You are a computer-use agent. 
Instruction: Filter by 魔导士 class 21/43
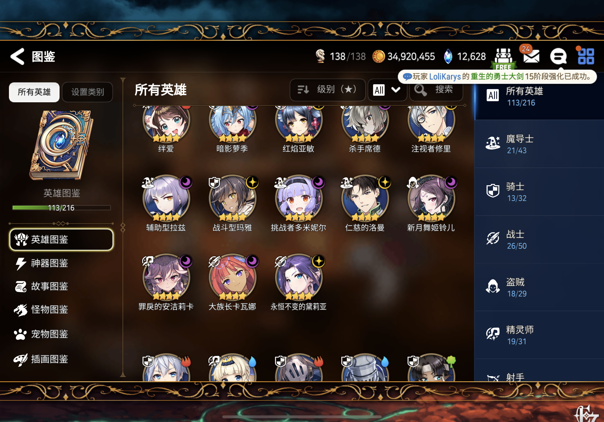539,144
